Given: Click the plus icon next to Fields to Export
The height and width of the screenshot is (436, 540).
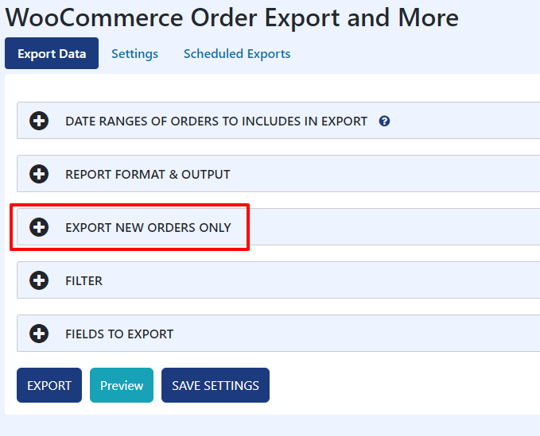Looking at the screenshot, I should (39, 334).
